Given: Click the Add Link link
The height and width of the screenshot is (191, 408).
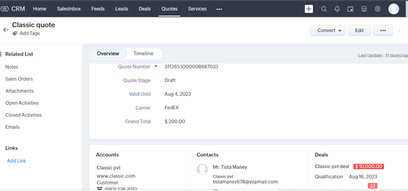Looking at the screenshot, I should [x=17, y=161].
